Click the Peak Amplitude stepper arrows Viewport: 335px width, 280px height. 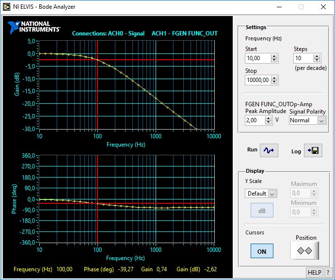[268, 120]
